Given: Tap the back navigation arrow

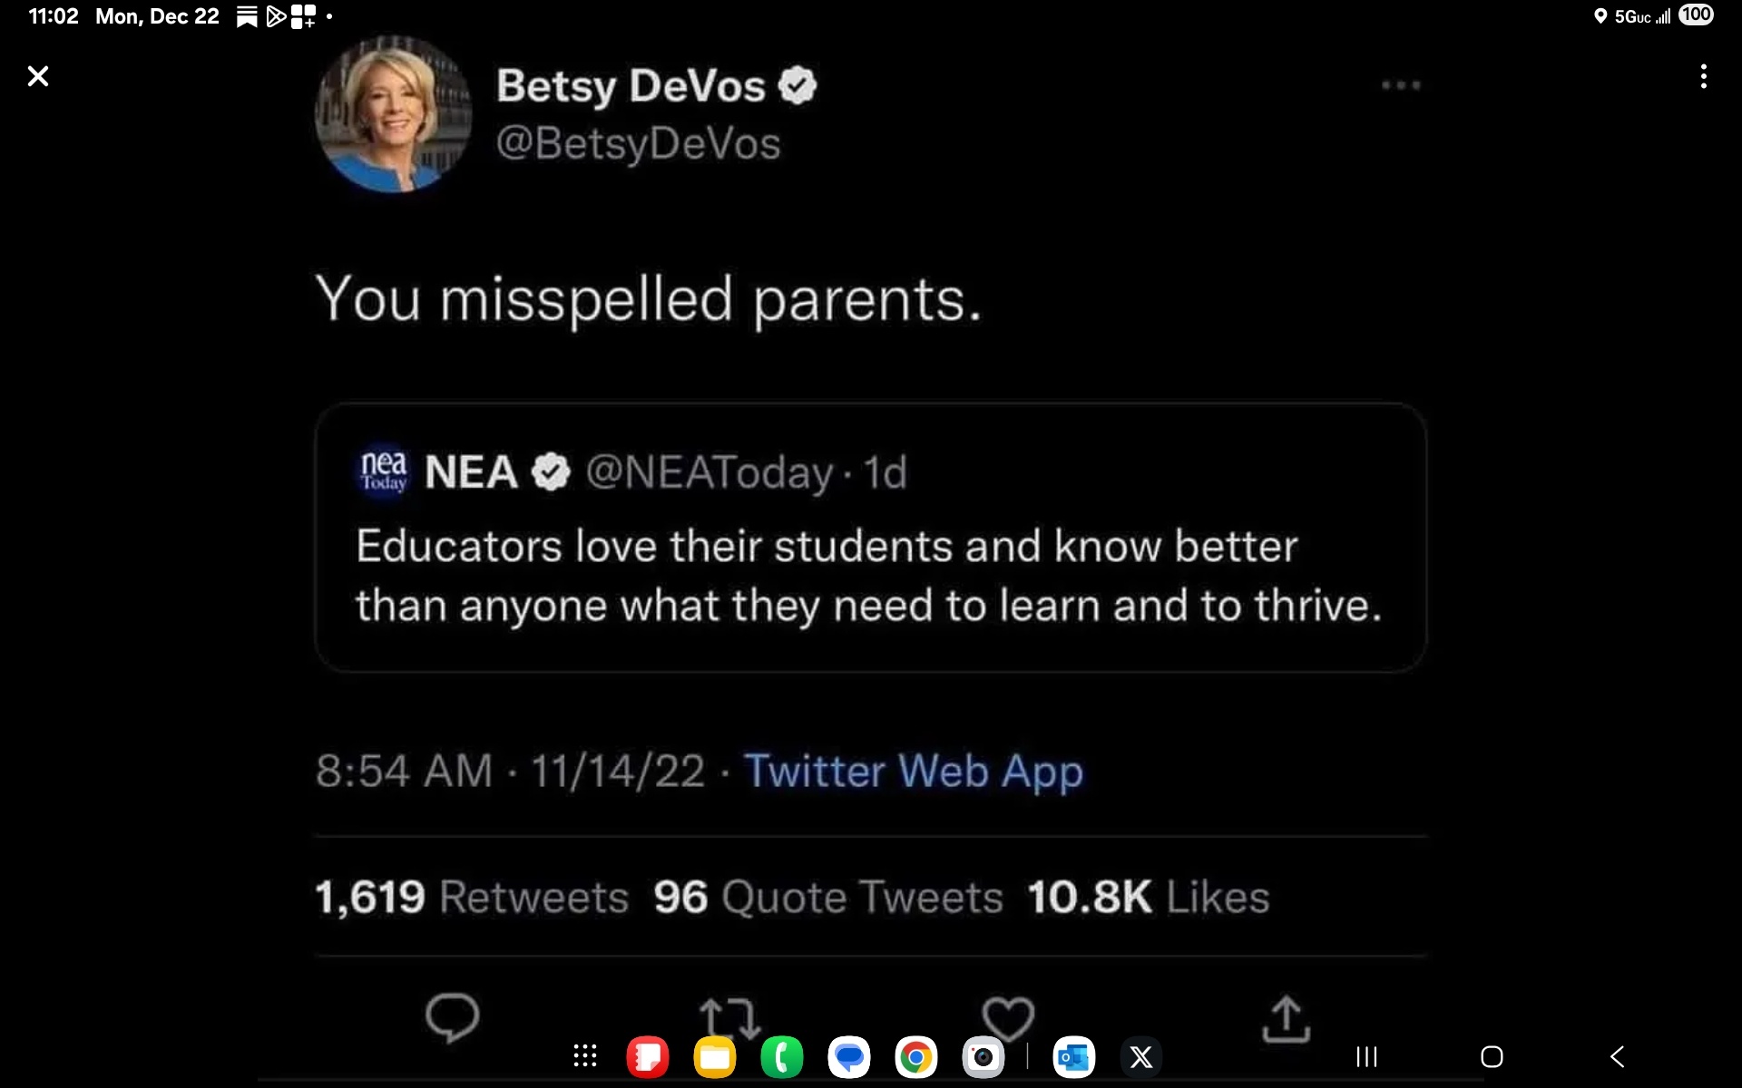Looking at the screenshot, I should pyautogui.click(x=1617, y=1056).
